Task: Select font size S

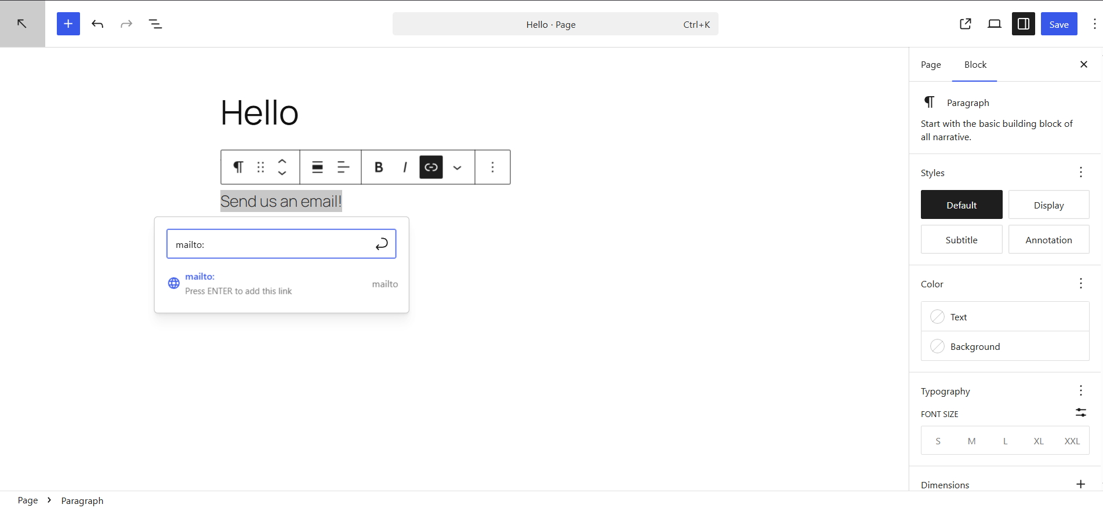Action: [x=938, y=441]
